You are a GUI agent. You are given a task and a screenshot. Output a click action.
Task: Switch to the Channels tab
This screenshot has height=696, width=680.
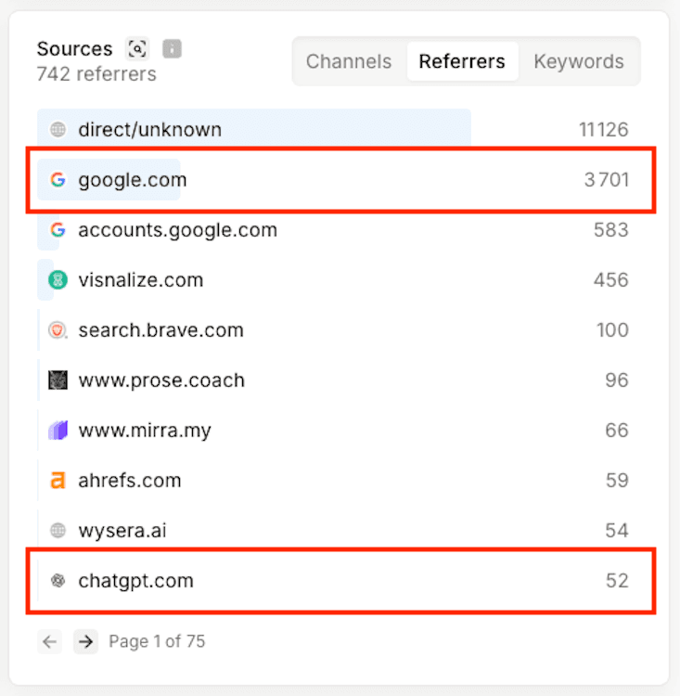click(x=349, y=61)
